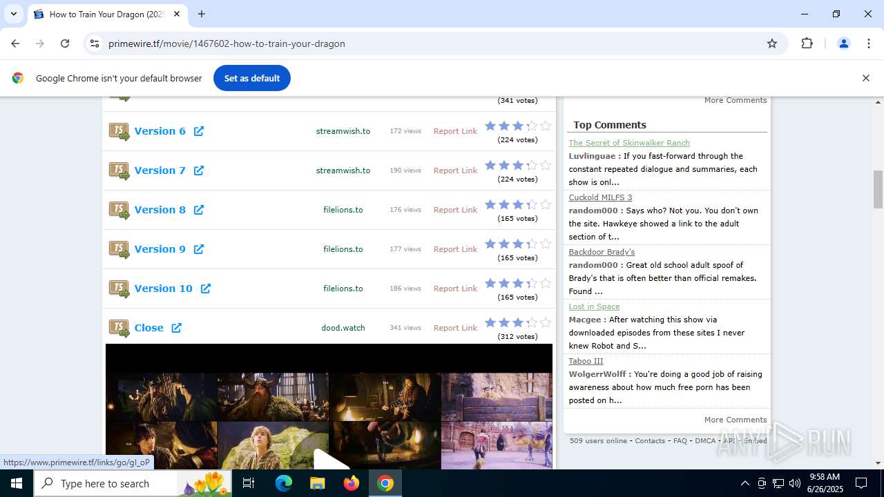Viewport: 884px width, 497px height.
Task: Expand the Chrome tab search dropdown
Action: (x=14, y=14)
